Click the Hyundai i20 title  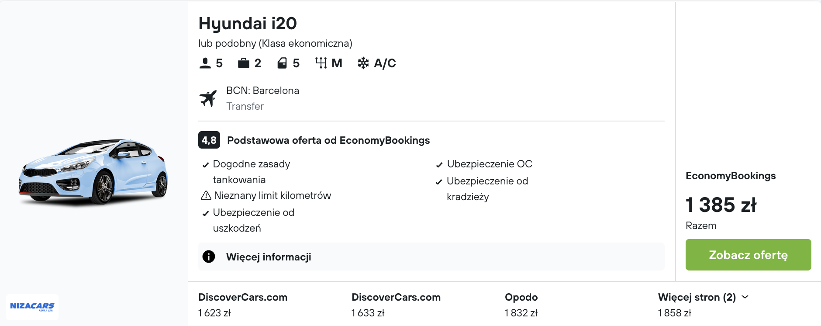248,24
